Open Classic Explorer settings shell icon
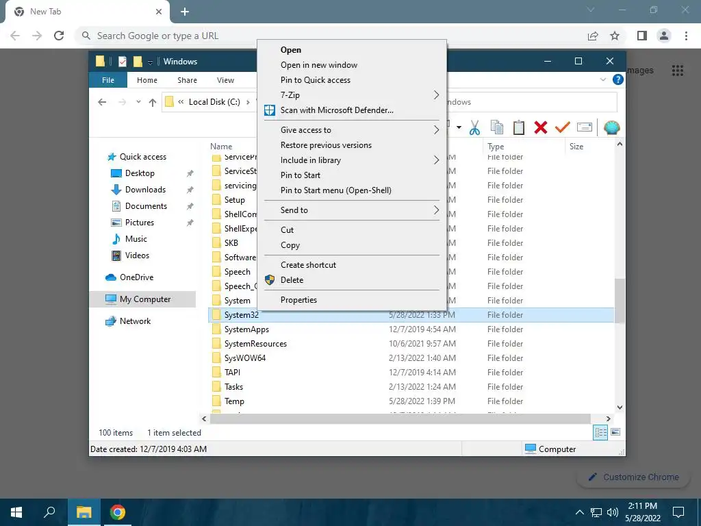 [x=611, y=128]
